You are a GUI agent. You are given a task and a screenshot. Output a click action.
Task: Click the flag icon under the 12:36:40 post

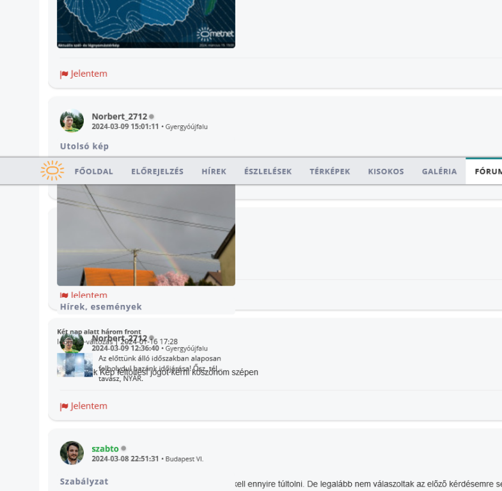[64, 407]
